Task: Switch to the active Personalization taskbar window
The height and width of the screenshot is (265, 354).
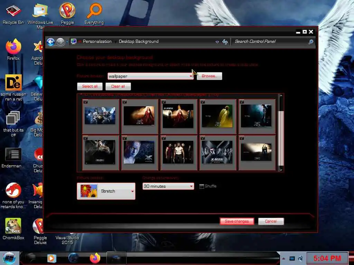Action: [116, 258]
